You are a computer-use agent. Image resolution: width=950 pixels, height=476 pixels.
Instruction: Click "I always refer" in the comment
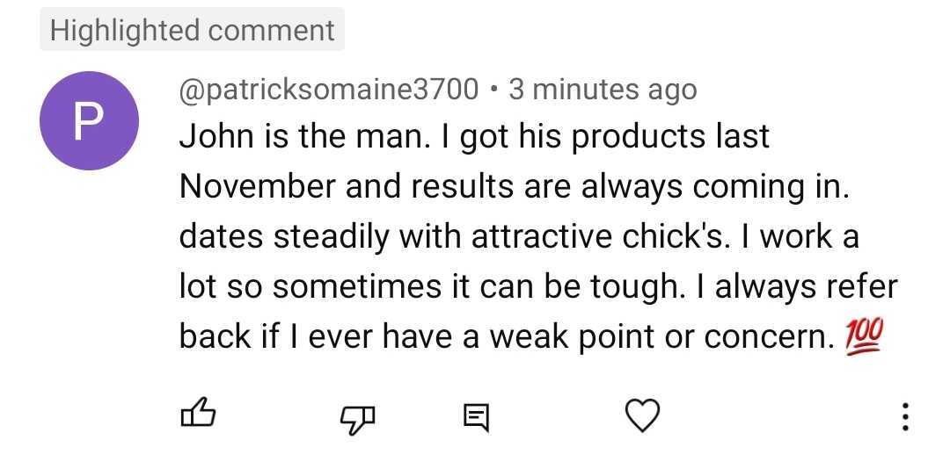pyautogui.click(x=800, y=287)
